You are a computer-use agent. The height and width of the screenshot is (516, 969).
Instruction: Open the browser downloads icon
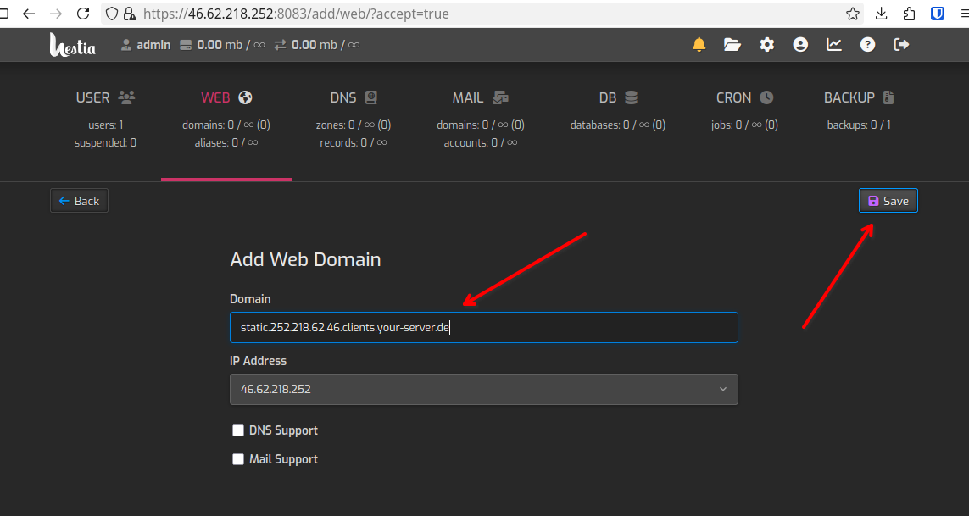click(881, 14)
